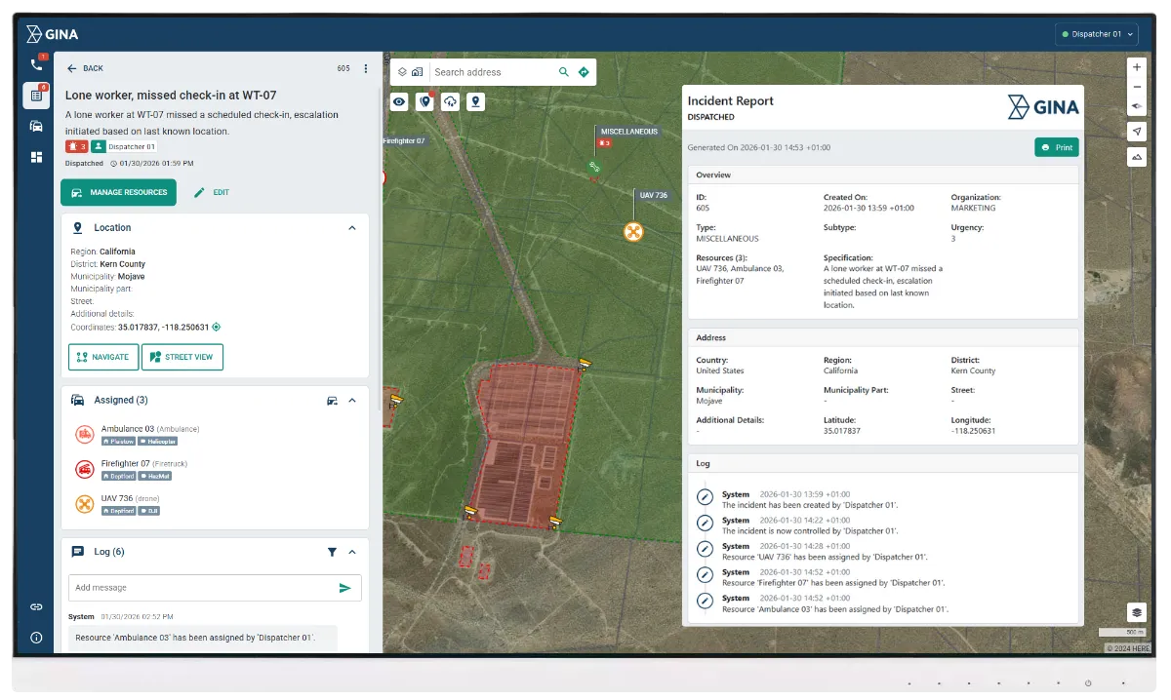
Task: Print the incident report
Action: tap(1057, 147)
